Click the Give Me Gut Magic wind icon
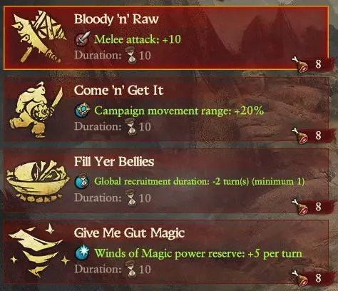 (39, 250)
